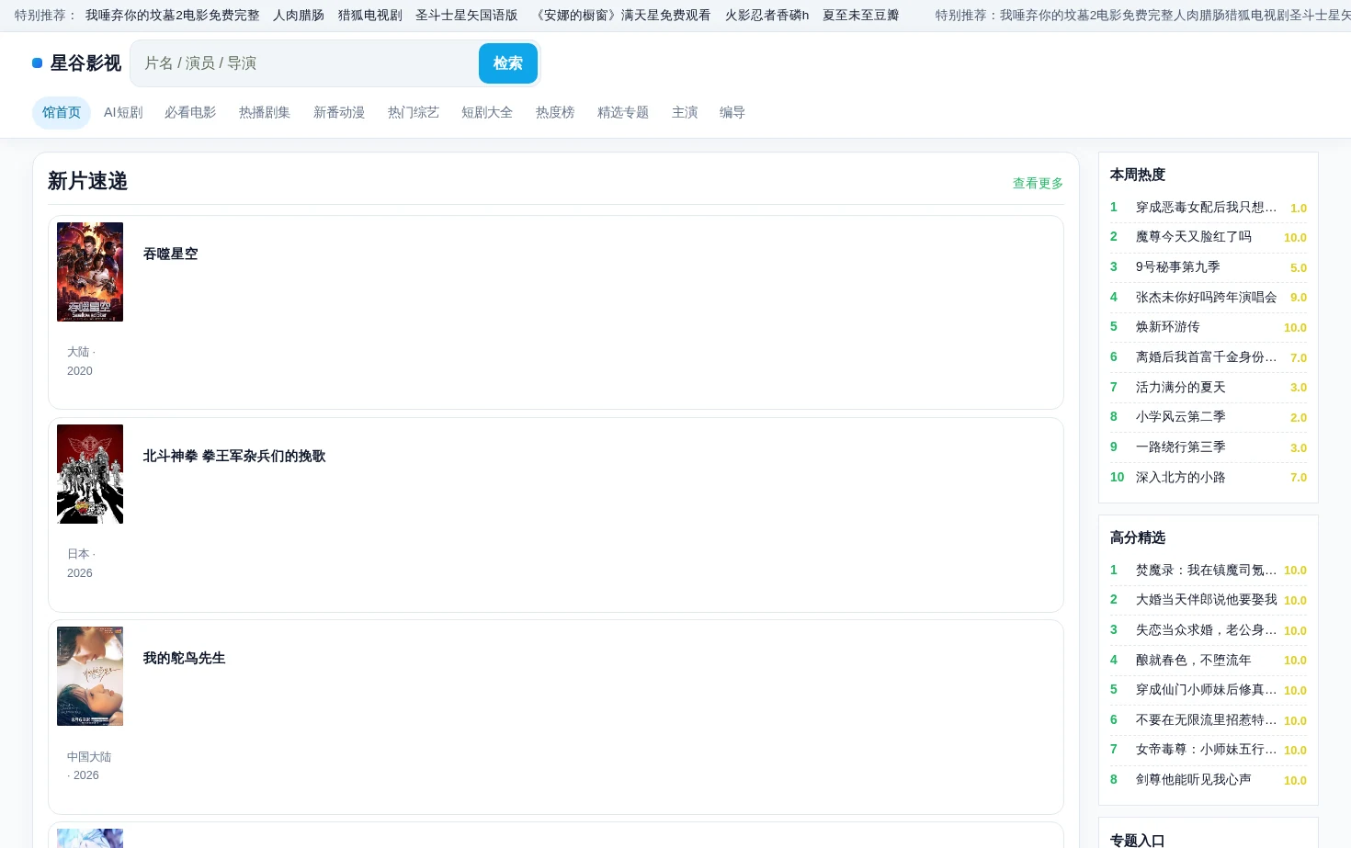Open 离婚后我首富千金身份… ranking entry
Screen dimensions: 1351x848
pyautogui.click(x=1209, y=357)
